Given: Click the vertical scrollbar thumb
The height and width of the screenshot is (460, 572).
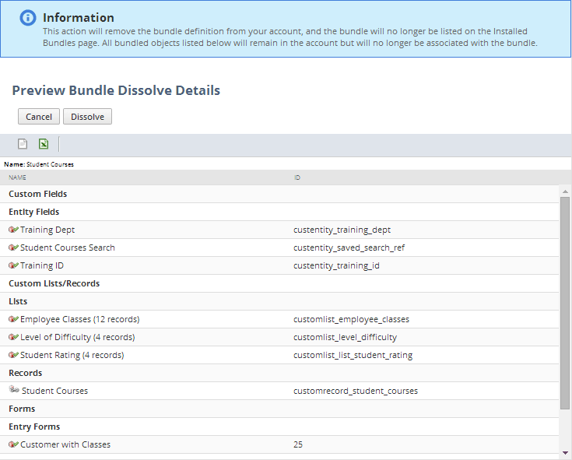Looking at the screenshot, I should coord(565,303).
